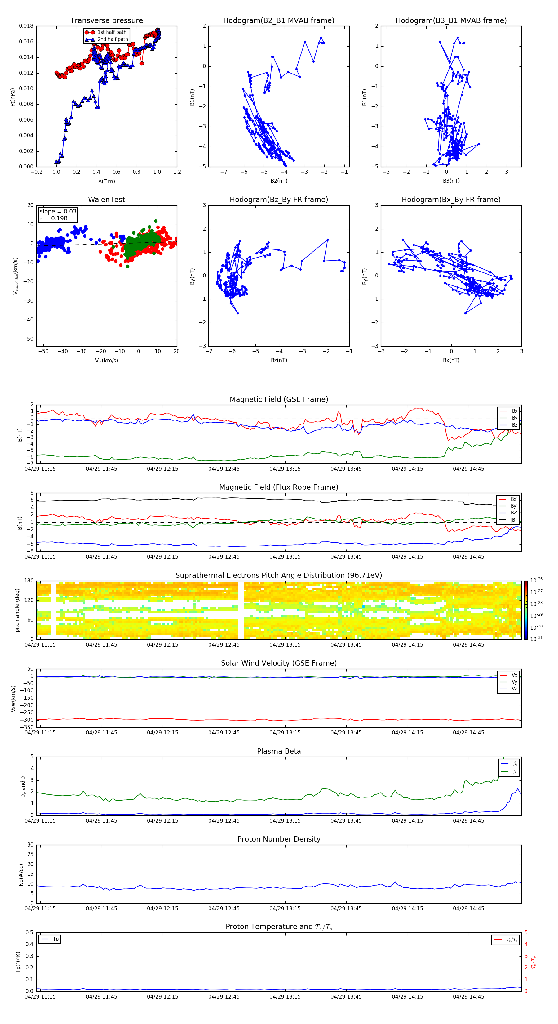The height and width of the screenshot is (1024, 558).
Task: Click the colorbar's top label 10^-26
Action: 536,580
